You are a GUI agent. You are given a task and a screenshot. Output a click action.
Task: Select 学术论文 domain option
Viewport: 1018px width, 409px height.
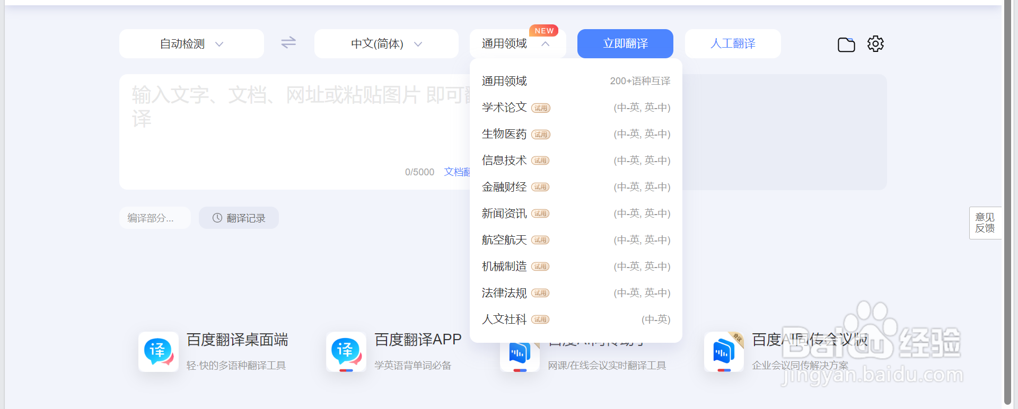coord(576,108)
